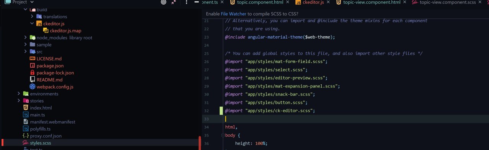Click line number 26 in the gutter

(206, 61)
